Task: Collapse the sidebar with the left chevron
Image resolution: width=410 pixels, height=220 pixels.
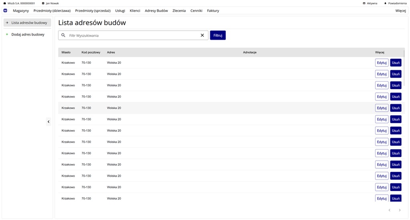Action: click(x=48, y=122)
